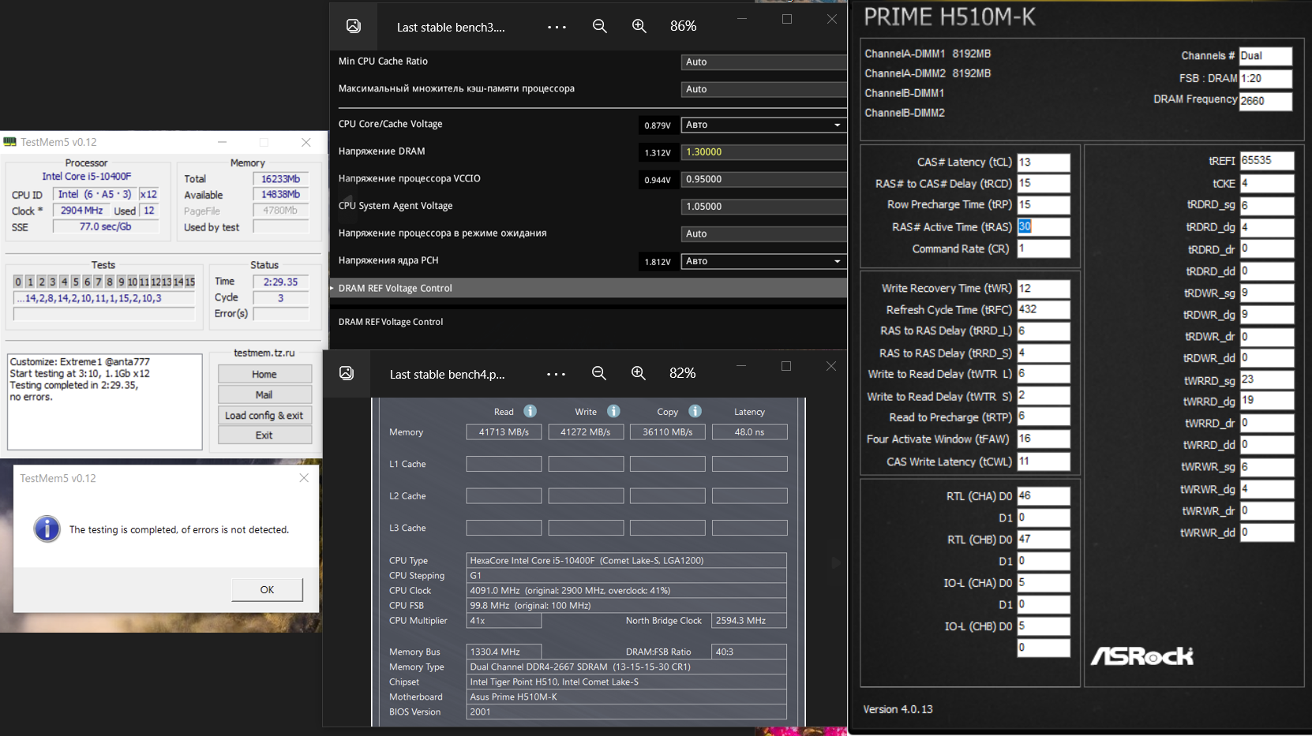Click the Memory Latency value 48.0 ns
1312x736 pixels.
pyautogui.click(x=749, y=432)
